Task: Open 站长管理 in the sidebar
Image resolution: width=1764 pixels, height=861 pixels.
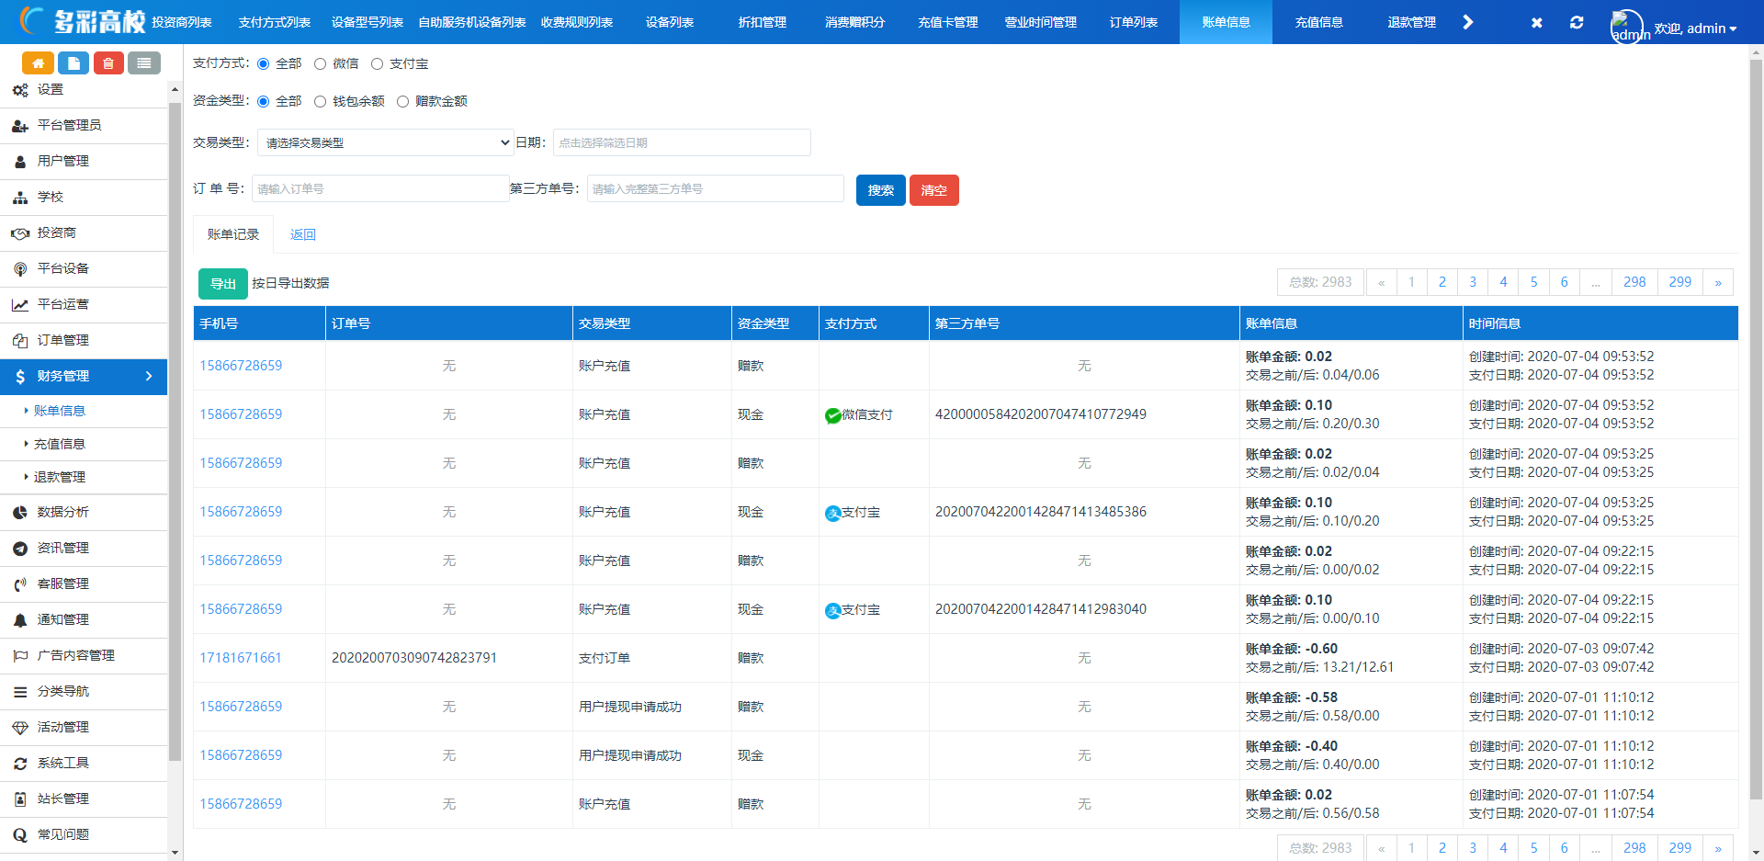Action: [84, 799]
